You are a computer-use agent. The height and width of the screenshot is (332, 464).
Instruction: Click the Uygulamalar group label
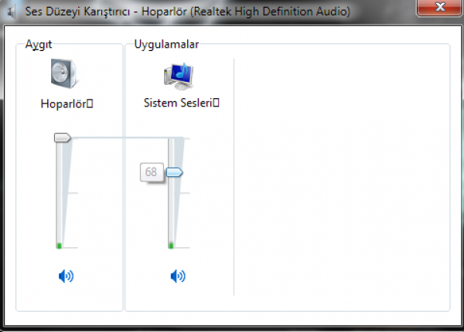[166, 44]
